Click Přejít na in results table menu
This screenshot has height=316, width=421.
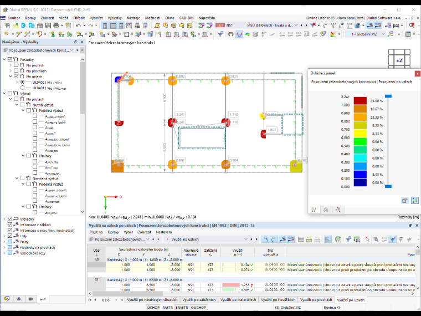[x=96, y=232]
